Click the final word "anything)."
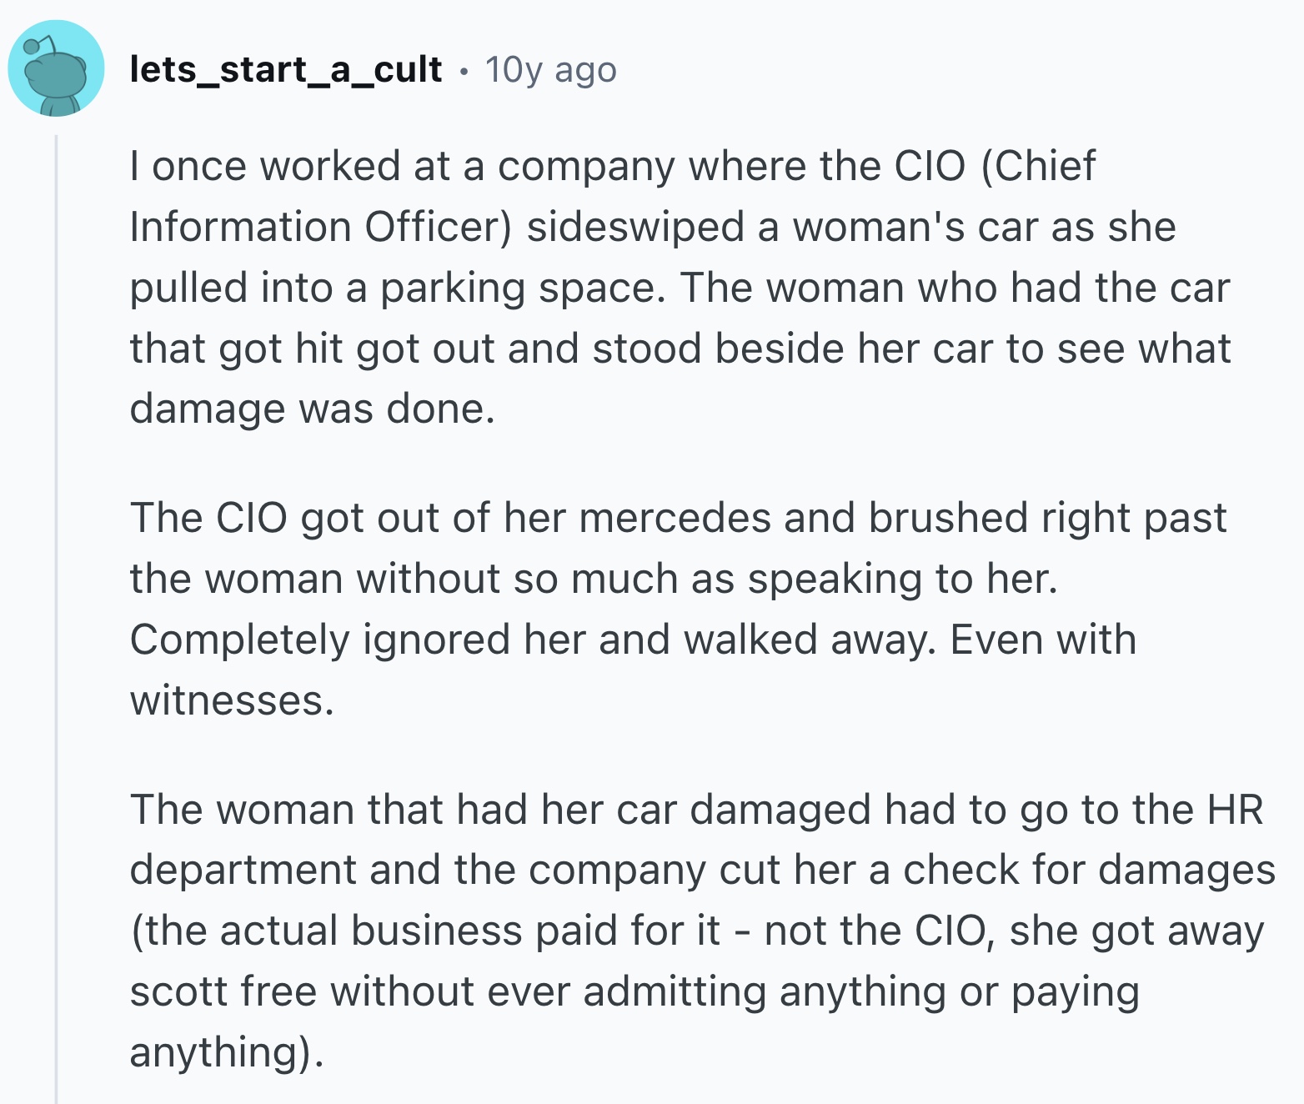 [x=225, y=1051]
